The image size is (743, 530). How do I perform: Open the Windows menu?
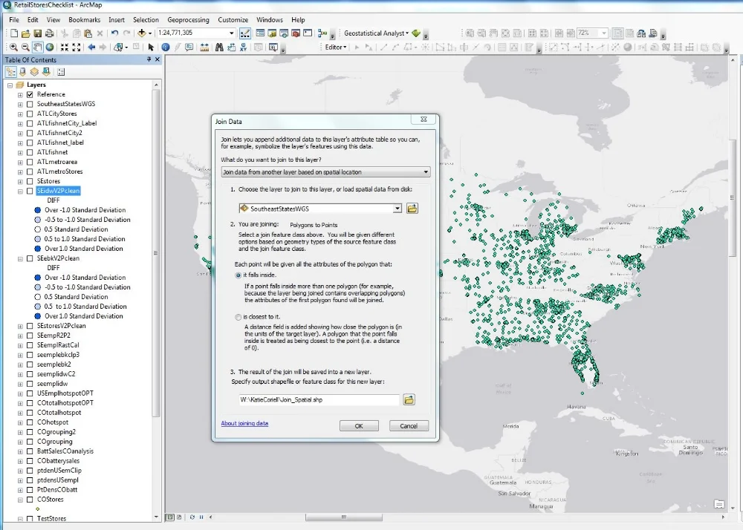pos(270,20)
